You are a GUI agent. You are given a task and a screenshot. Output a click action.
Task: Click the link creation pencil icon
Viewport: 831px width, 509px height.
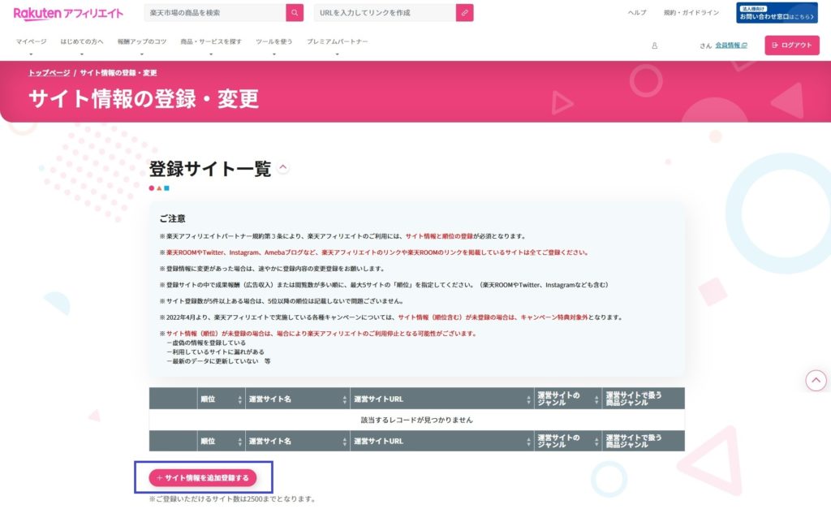coord(464,13)
